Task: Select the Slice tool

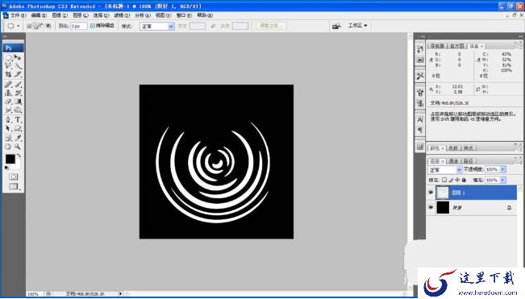Action: click(x=18, y=75)
